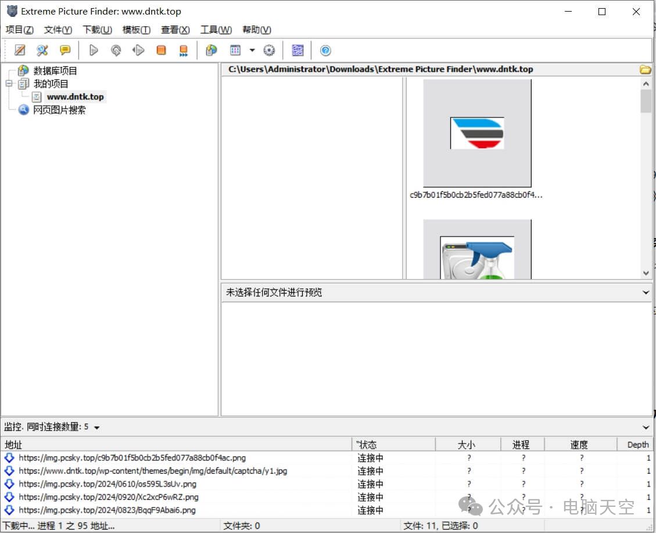Maximize the Extreme Picture Finder window
This screenshot has width=656, height=533.
(x=601, y=12)
